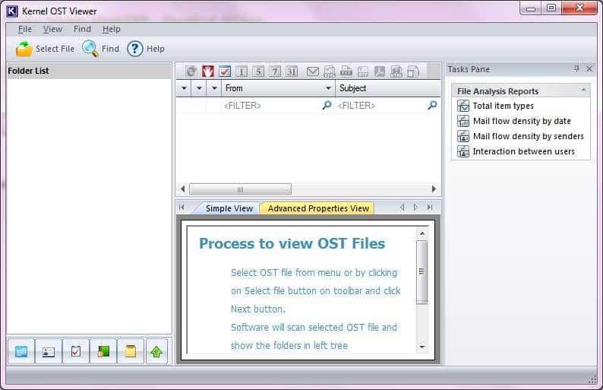Click the Folder List header
The image size is (603, 390).
[x=89, y=71]
